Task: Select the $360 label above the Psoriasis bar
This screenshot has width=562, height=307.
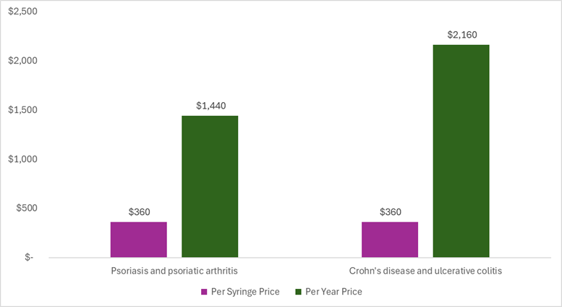Action: 140,212
